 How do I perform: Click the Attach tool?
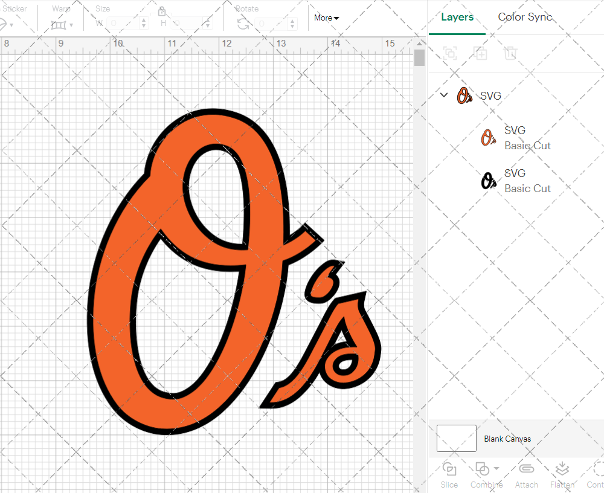pos(526,475)
